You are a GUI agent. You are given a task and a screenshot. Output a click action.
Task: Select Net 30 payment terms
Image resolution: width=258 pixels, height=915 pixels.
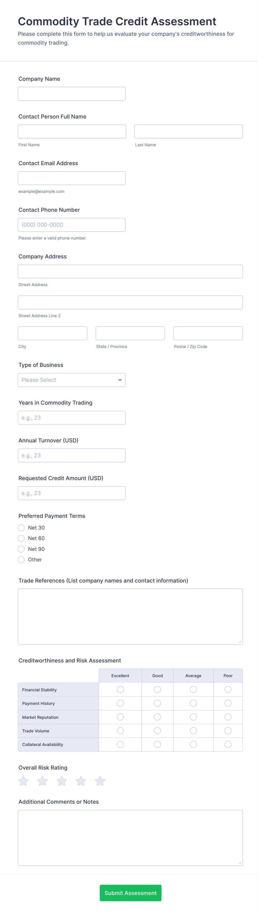pos(21,528)
